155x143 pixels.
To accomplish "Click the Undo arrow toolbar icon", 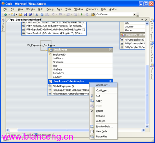I will point(53,14).
